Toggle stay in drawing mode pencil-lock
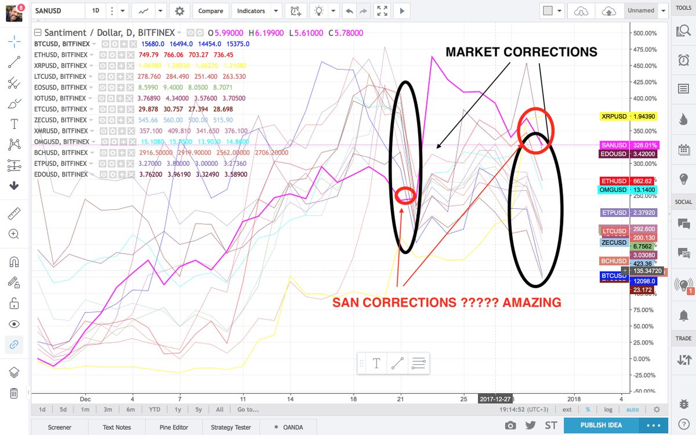The width and height of the screenshot is (696, 435). 14,282
